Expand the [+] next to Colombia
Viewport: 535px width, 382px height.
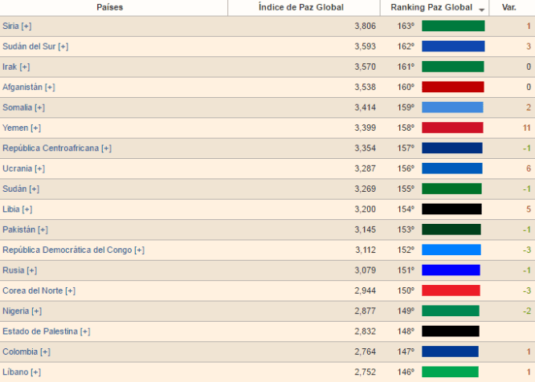click(x=45, y=352)
